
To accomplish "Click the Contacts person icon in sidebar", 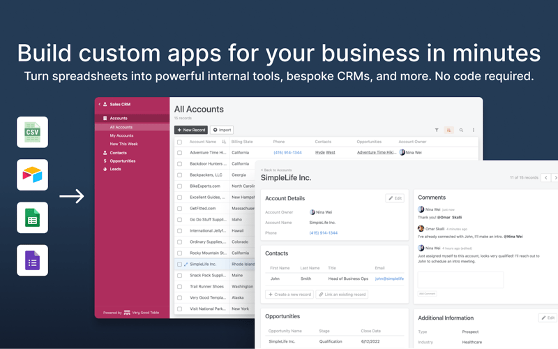I will [105, 153].
